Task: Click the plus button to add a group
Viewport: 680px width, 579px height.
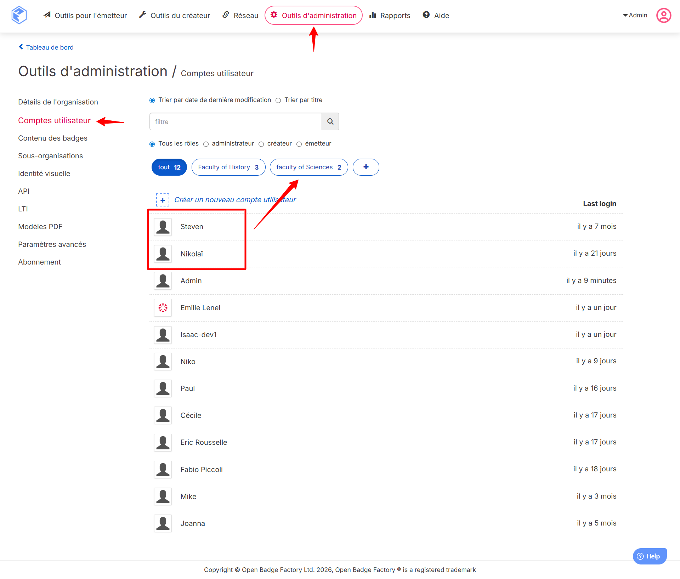Action: pos(366,167)
